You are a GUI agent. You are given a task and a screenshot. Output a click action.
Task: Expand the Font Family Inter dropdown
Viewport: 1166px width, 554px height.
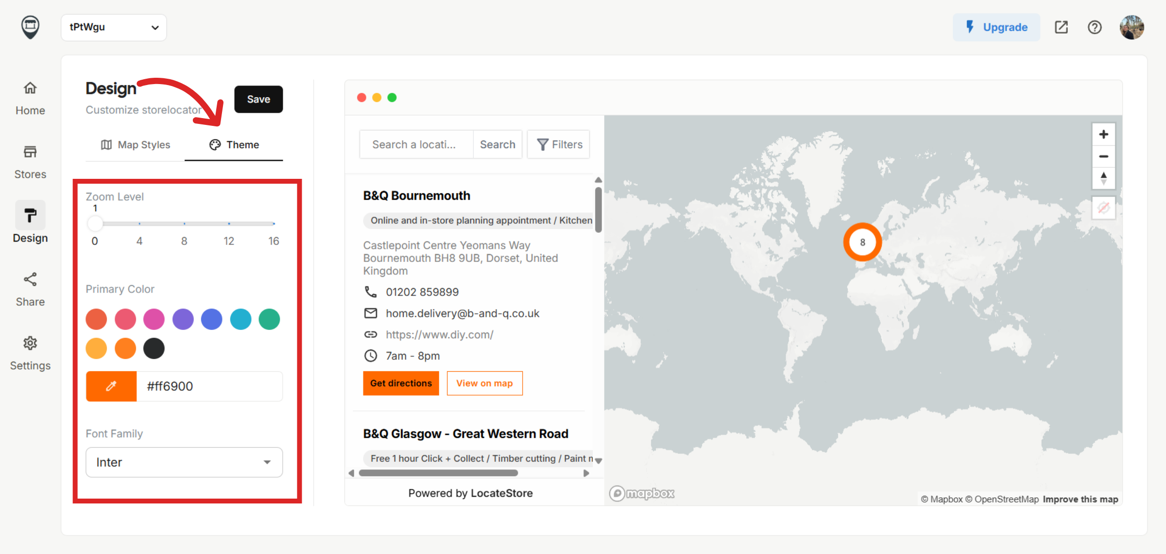(x=184, y=462)
